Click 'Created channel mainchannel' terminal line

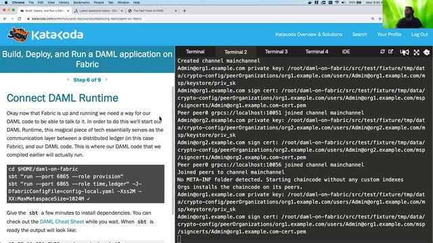coord(219,61)
